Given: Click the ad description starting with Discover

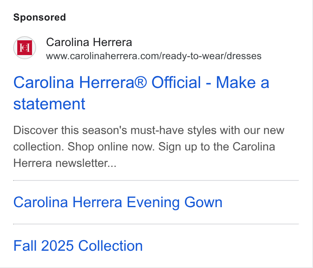Looking at the screenshot, I should [149, 147].
